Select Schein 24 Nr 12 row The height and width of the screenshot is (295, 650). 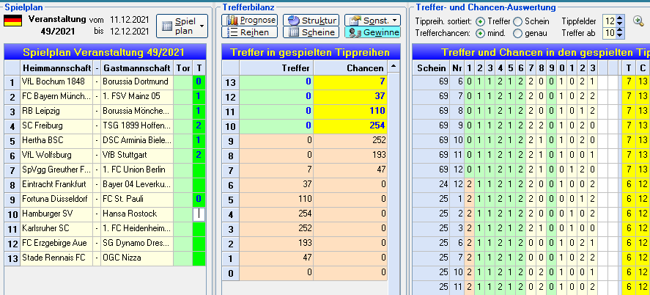click(x=531, y=183)
